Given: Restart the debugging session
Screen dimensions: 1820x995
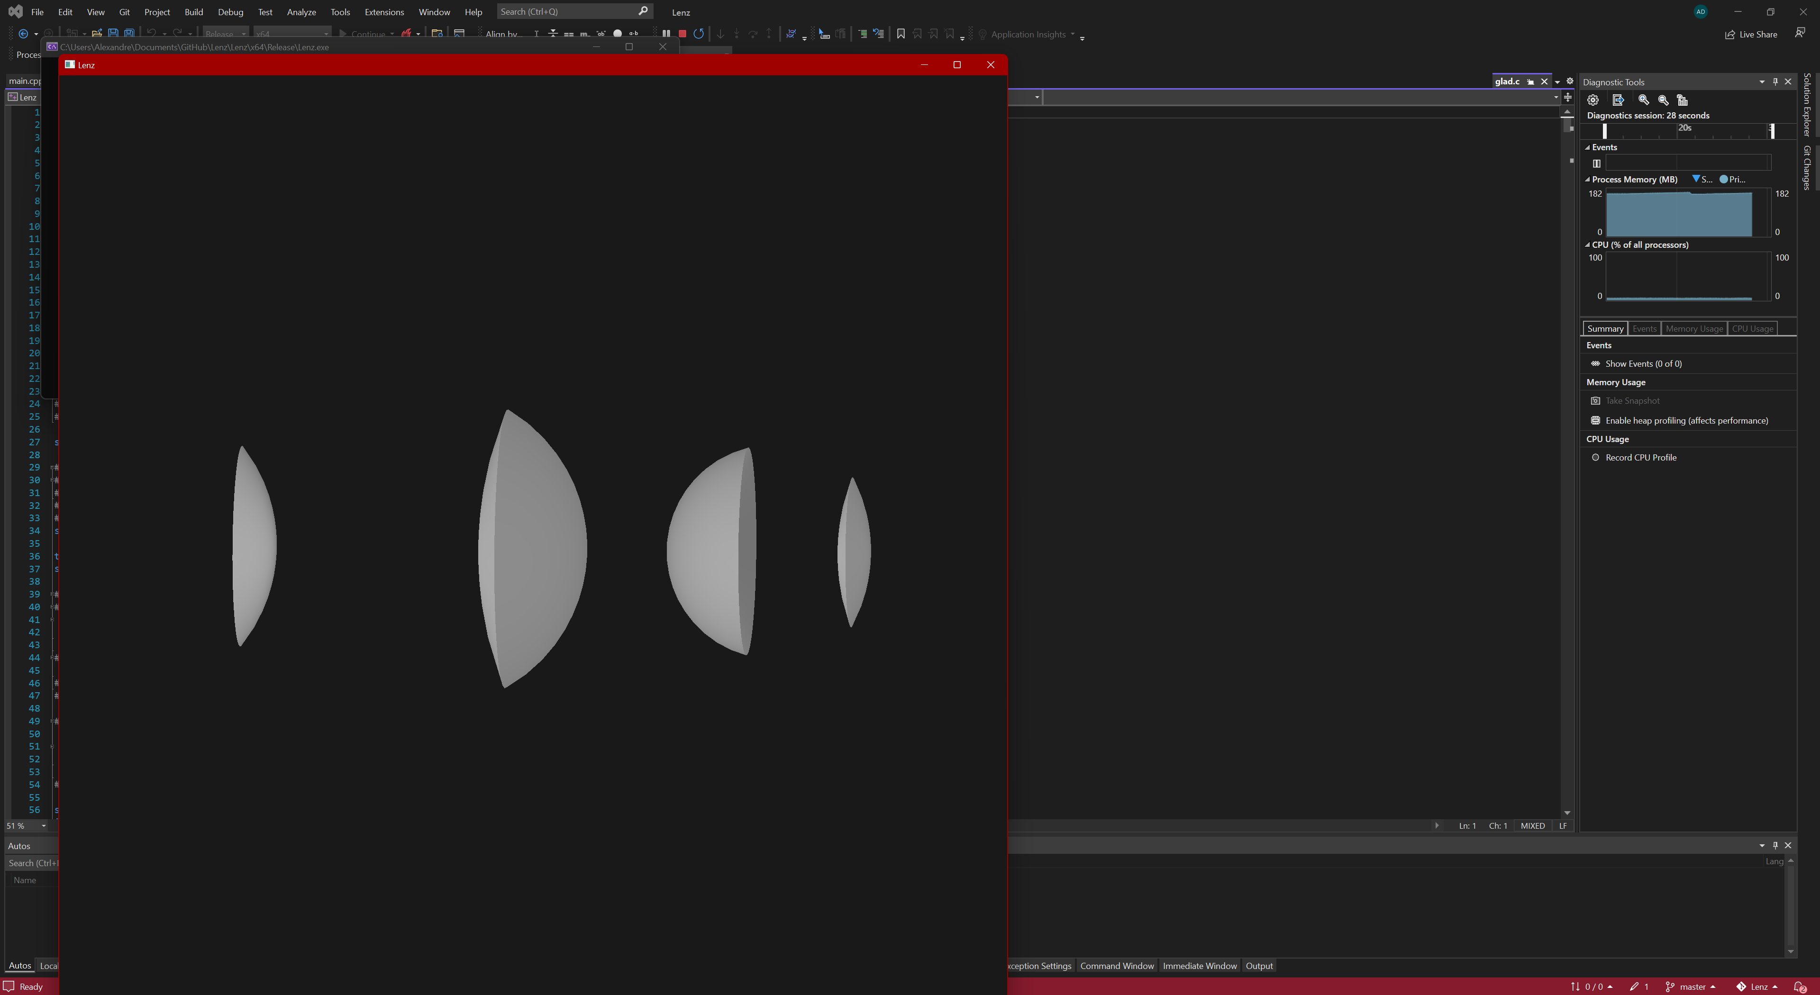Looking at the screenshot, I should tap(699, 34).
